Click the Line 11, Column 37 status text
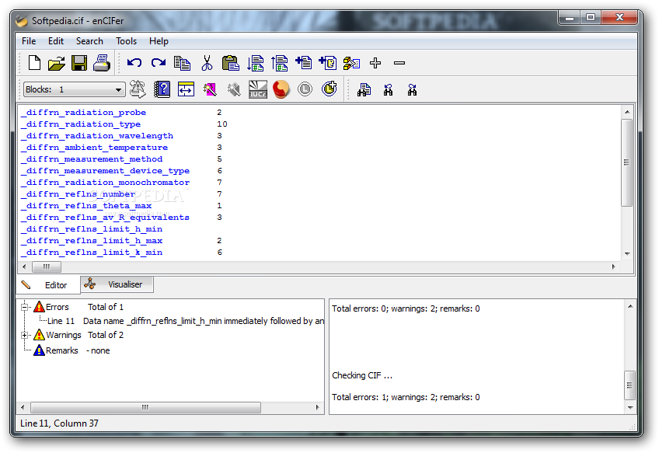Viewport: 659px width, 453px height. (x=59, y=423)
